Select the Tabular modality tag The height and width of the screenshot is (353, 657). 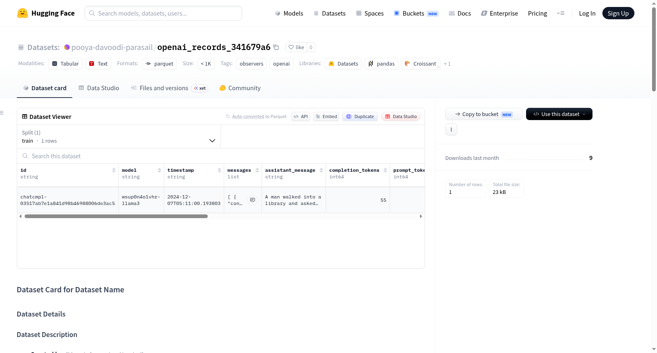[65, 64]
